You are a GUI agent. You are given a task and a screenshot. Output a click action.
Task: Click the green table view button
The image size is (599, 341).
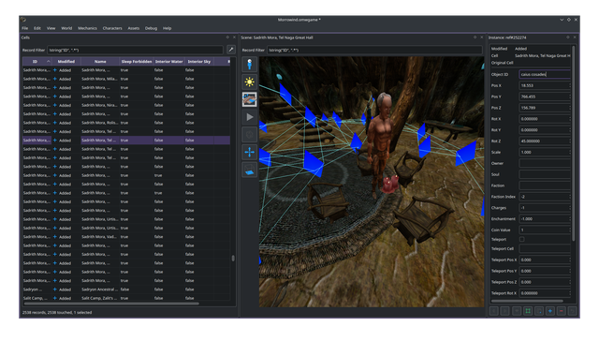528,311
